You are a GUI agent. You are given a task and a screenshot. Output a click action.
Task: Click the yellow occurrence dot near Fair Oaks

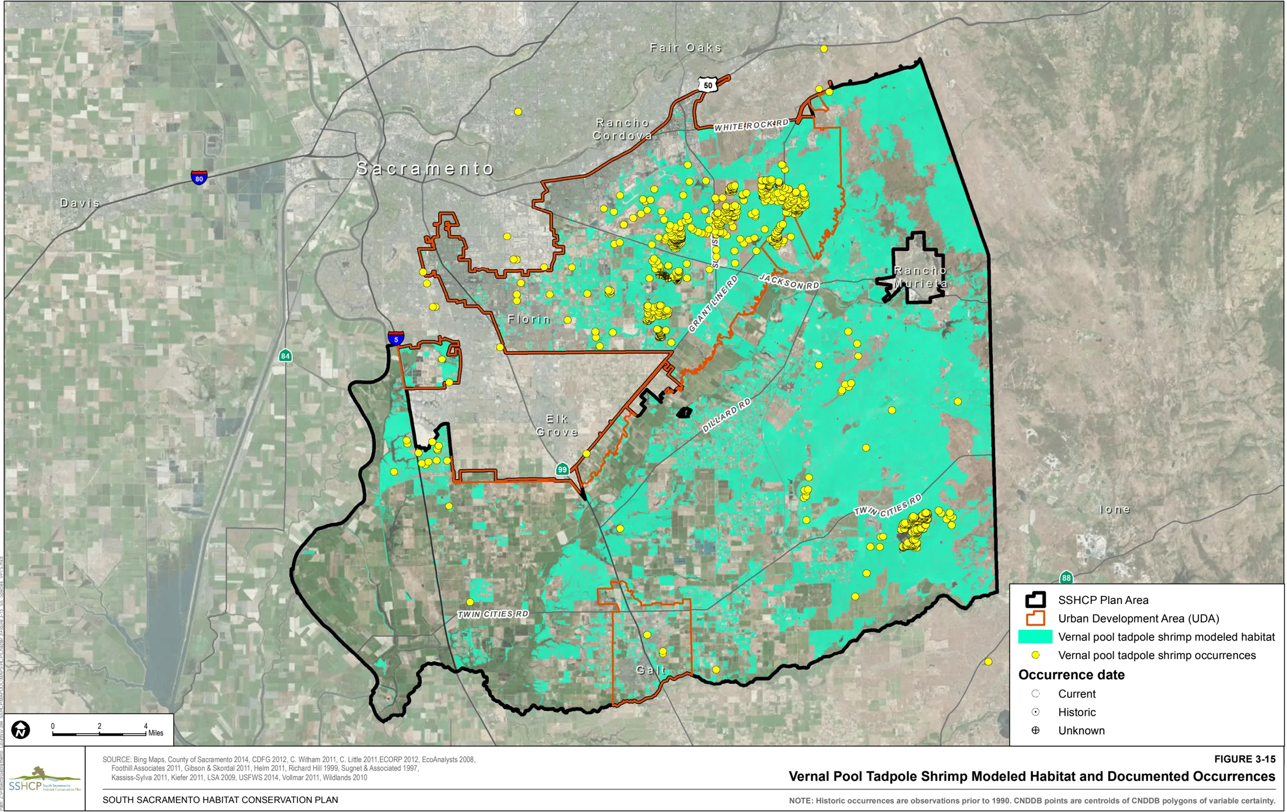click(x=823, y=48)
